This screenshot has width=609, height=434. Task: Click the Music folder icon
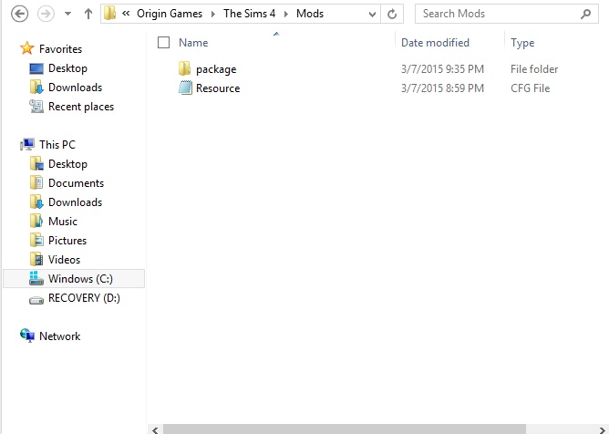[x=36, y=221]
